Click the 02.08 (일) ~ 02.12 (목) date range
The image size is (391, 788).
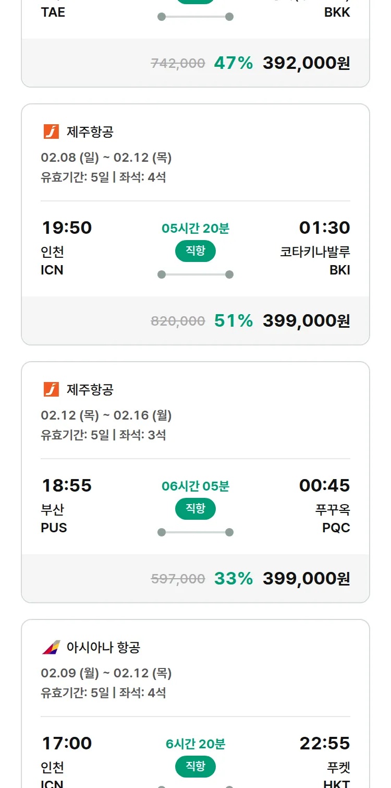pos(106,158)
